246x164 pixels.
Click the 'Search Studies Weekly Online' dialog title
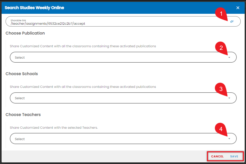pos(34,8)
